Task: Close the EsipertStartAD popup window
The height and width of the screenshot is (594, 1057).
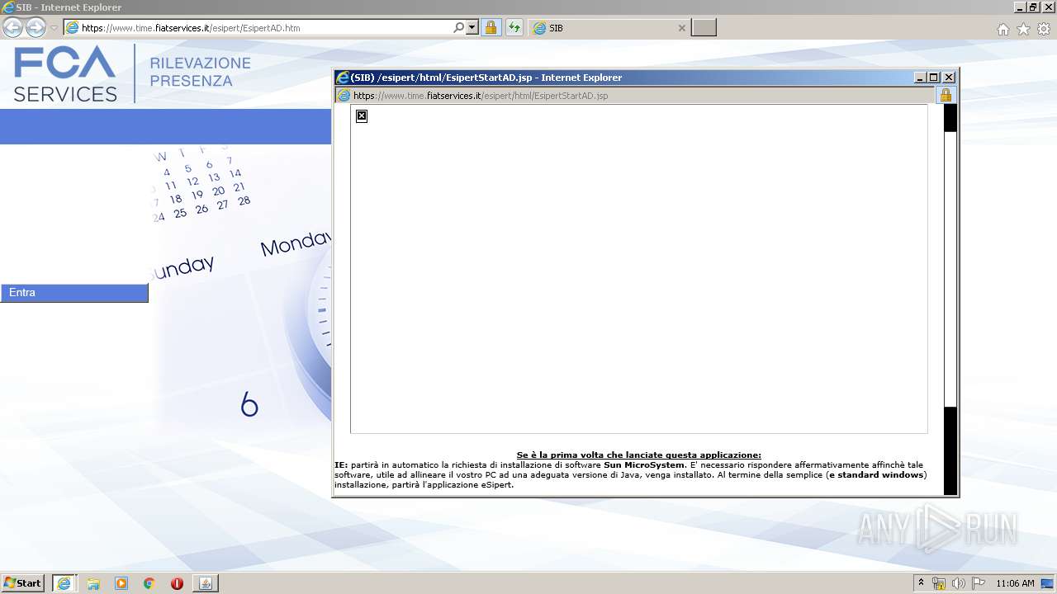Action: point(949,78)
